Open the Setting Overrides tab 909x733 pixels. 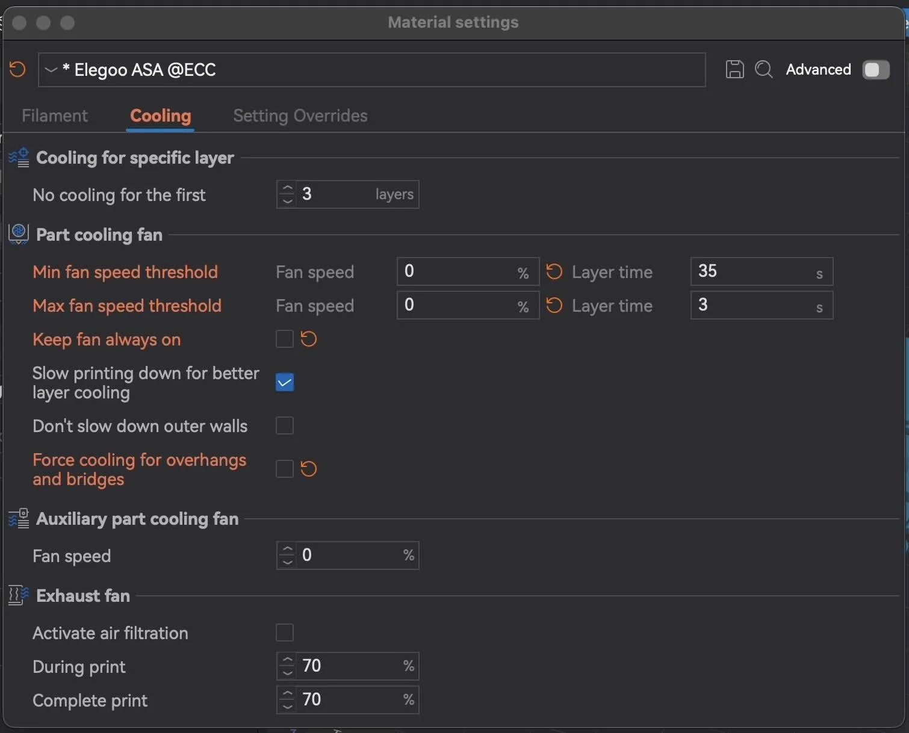[300, 116]
